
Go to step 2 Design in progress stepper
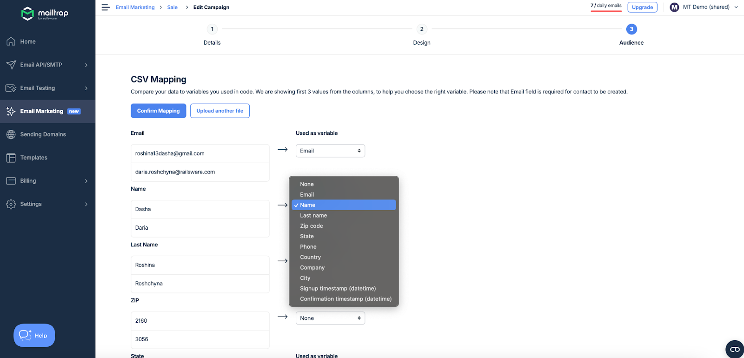422,29
